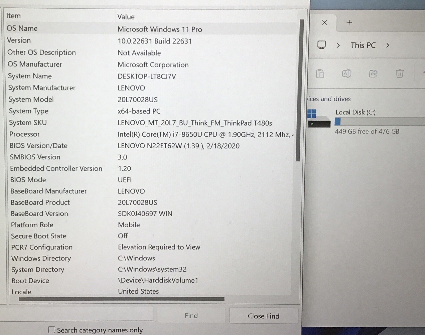The height and width of the screenshot is (335, 425).
Task: Open the Local Disk (C:) drive icon
Action: (x=319, y=118)
